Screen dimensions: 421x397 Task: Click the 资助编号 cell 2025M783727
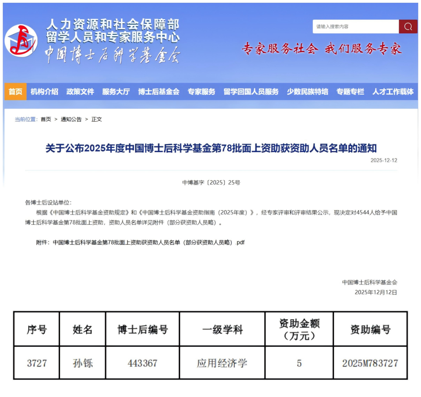click(x=370, y=363)
